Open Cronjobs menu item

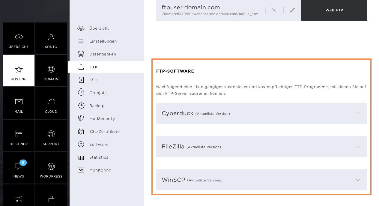tap(106, 93)
